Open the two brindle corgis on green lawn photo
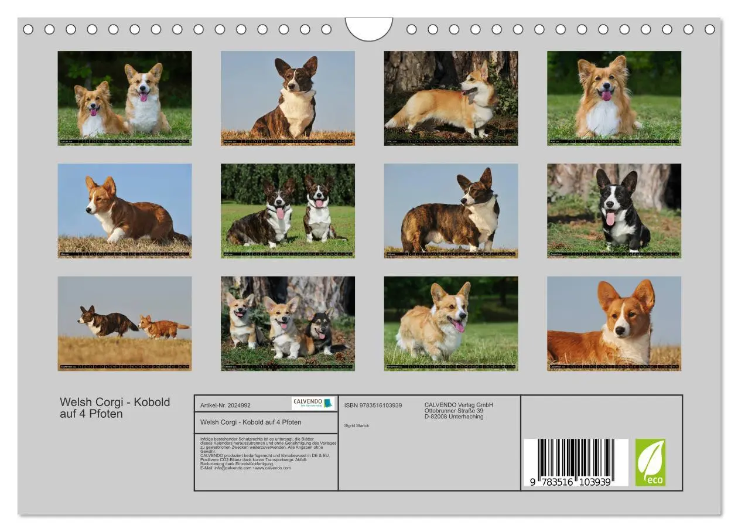This screenshot has width=738, height=532. [288, 211]
